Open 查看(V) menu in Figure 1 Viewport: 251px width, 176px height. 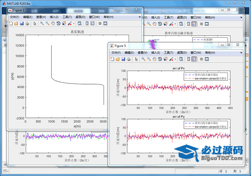tap(41, 17)
